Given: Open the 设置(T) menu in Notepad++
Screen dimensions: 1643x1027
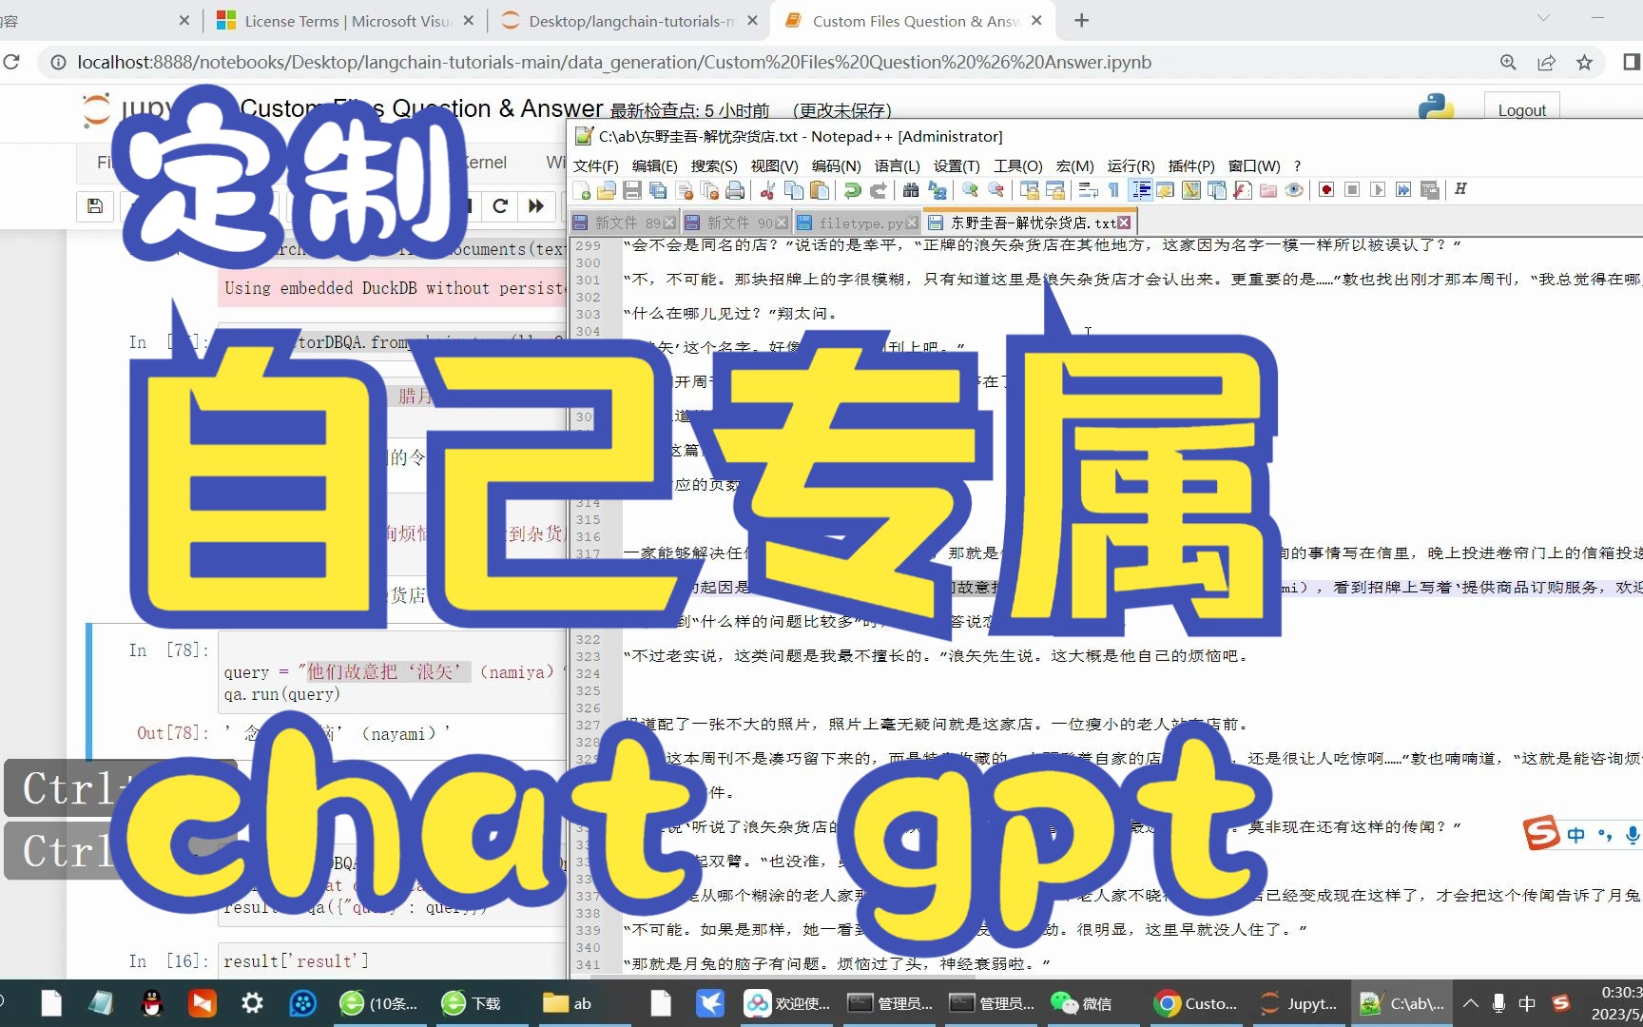Looking at the screenshot, I should point(956,165).
